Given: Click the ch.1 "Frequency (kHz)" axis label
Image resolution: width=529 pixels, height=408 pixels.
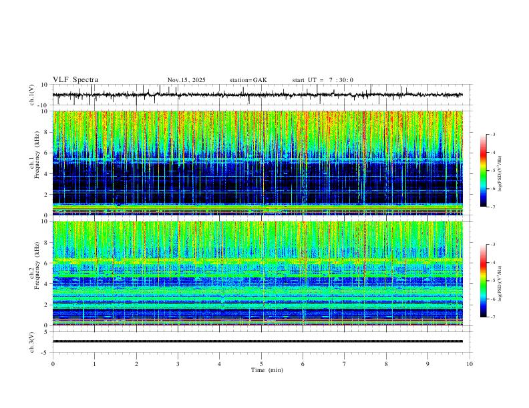Looking at the screenshot, I should pyautogui.click(x=37, y=155).
